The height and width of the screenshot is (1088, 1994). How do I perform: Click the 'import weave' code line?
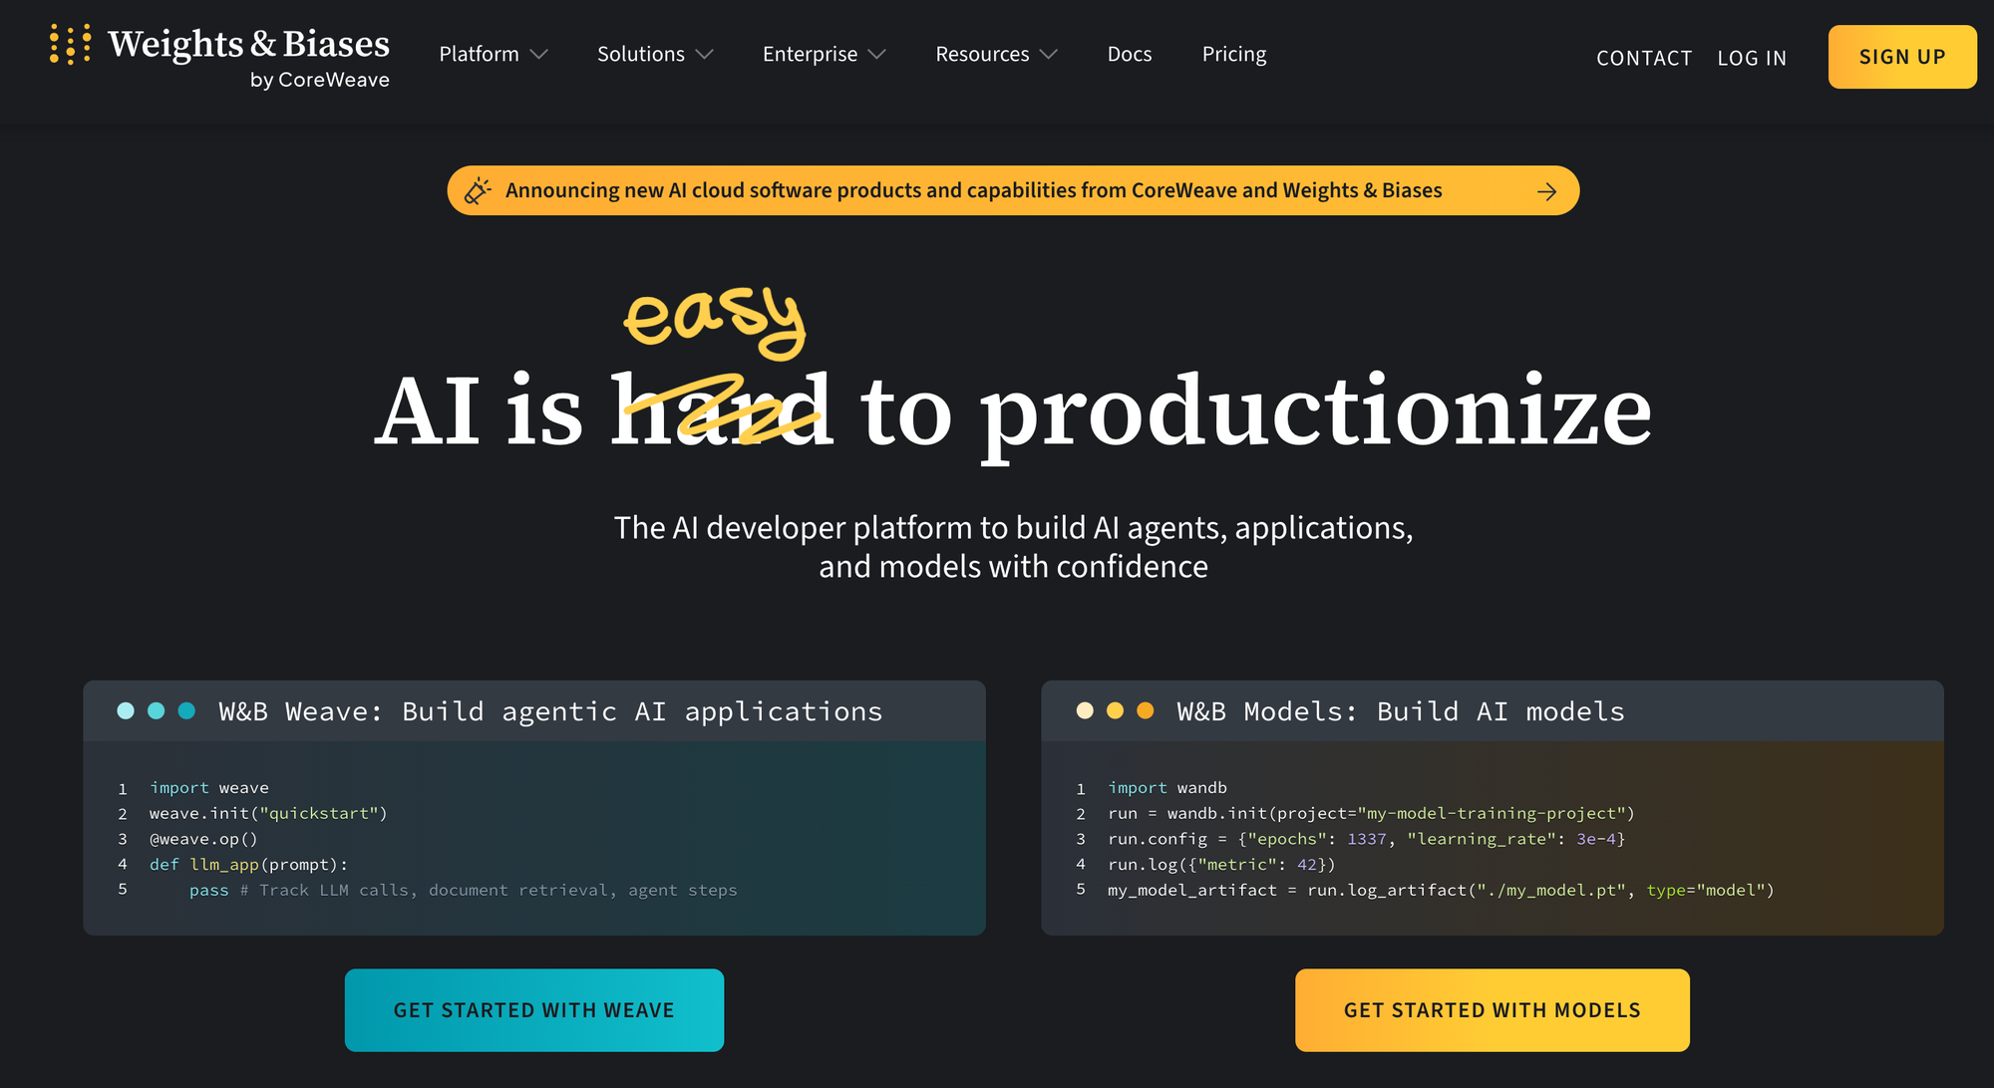[209, 788]
